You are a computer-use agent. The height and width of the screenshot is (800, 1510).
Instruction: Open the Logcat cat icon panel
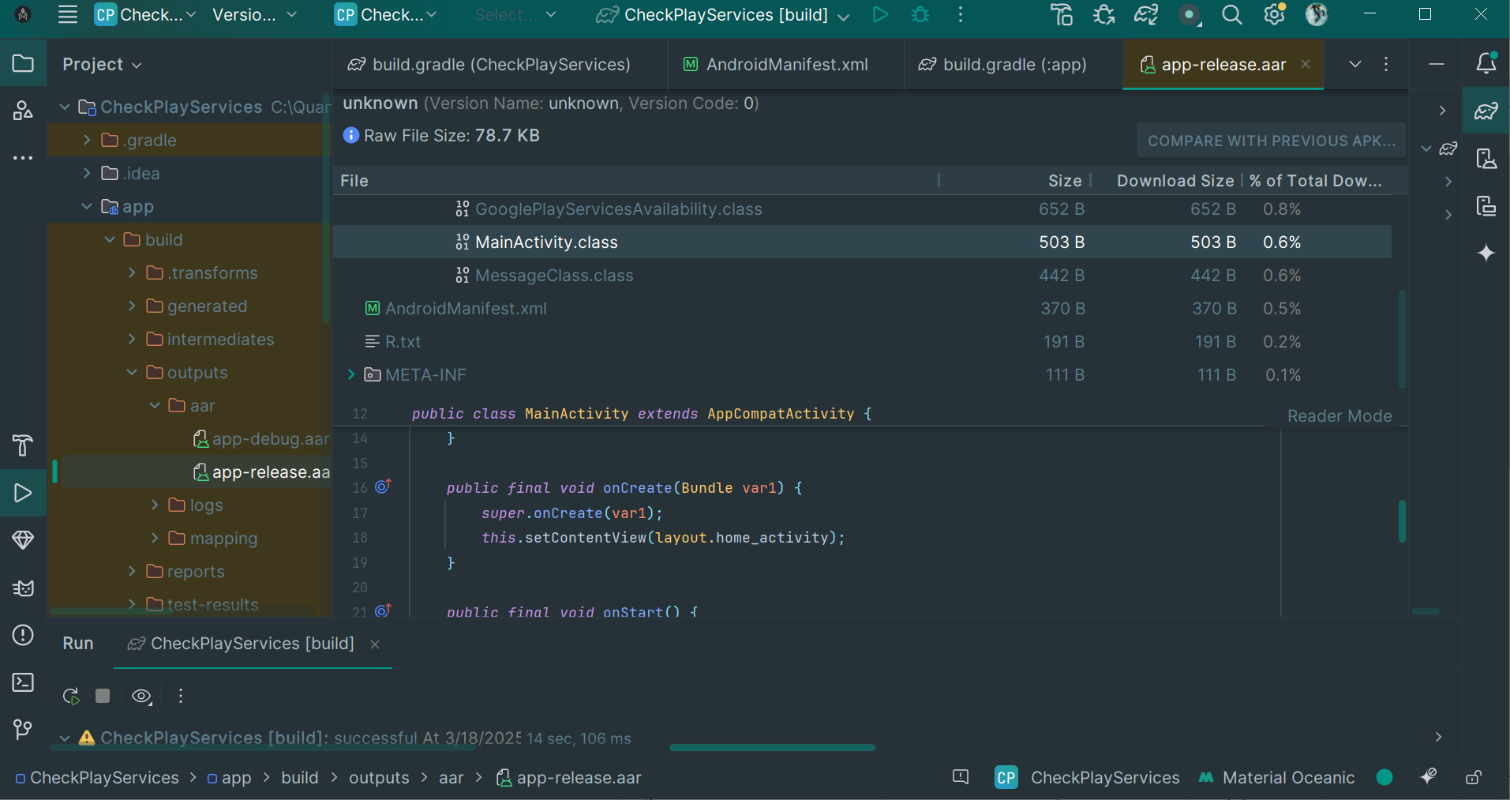click(x=23, y=588)
